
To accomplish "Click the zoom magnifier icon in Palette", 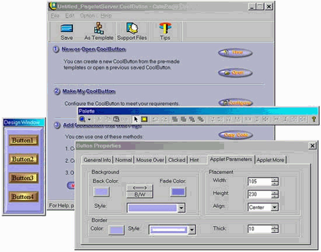I will [82, 119].
